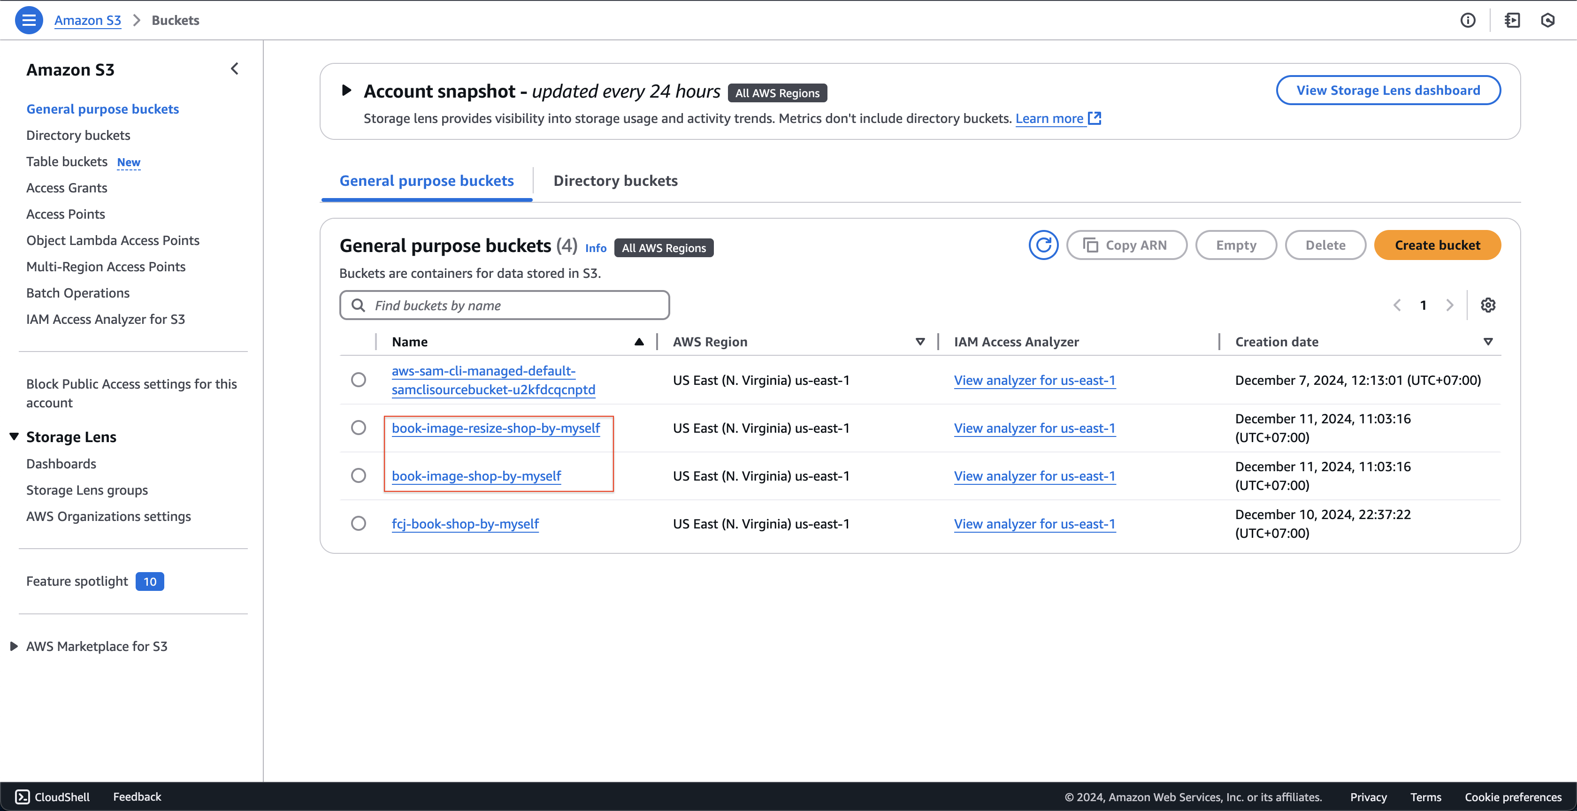Open Access Grants in sidebar
This screenshot has width=1577, height=811.
pos(67,188)
